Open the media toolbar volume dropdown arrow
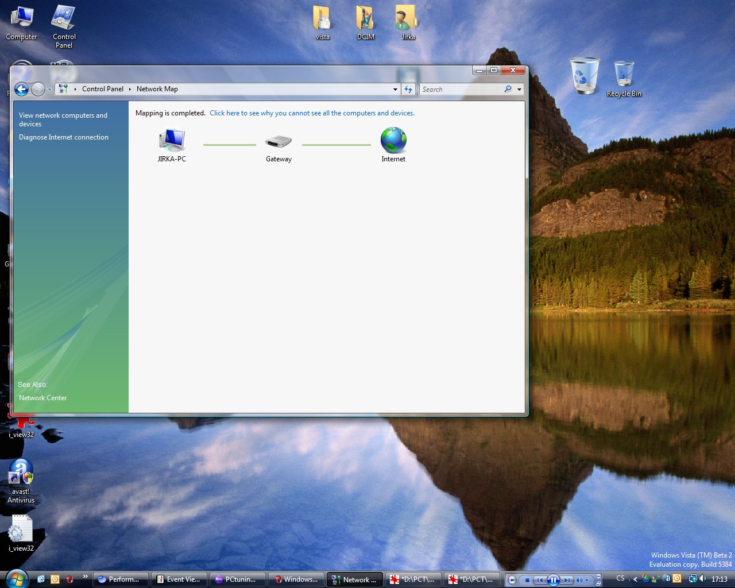735x588 pixels. click(x=587, y=580)
